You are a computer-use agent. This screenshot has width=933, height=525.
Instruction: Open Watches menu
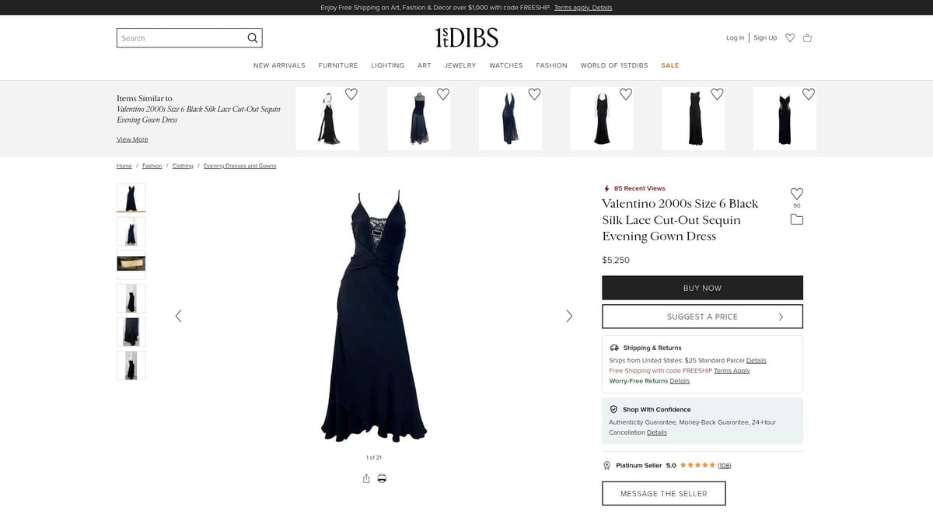tap(506, 65)
